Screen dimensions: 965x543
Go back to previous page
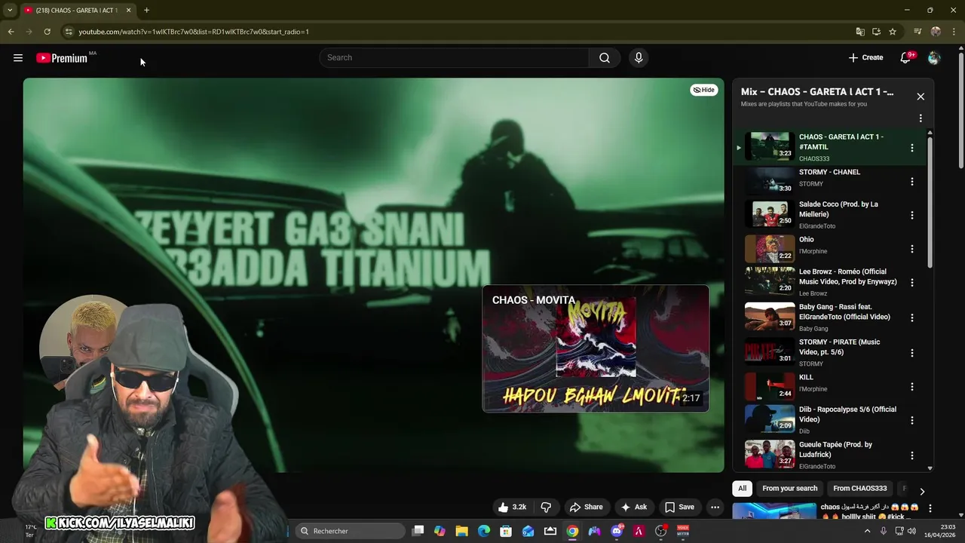[11, 32]
